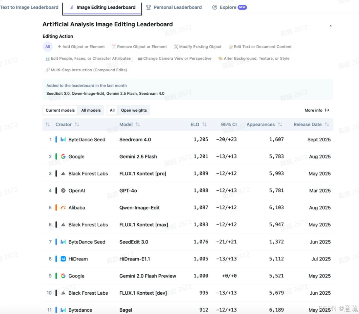Click the HiDream logo icon
Screen dimensions: 359x314
click(63, 259)
